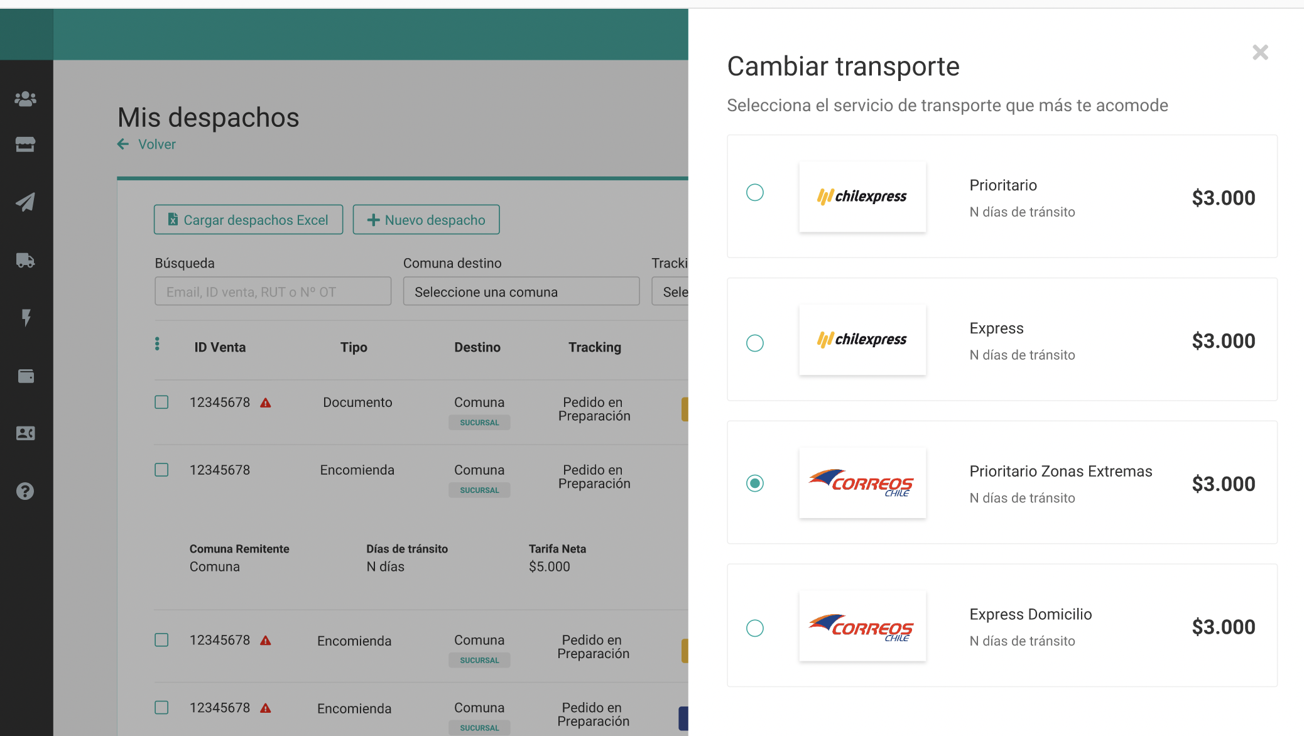
Task: Open the help question mark icon
Action: coord(25,491)
